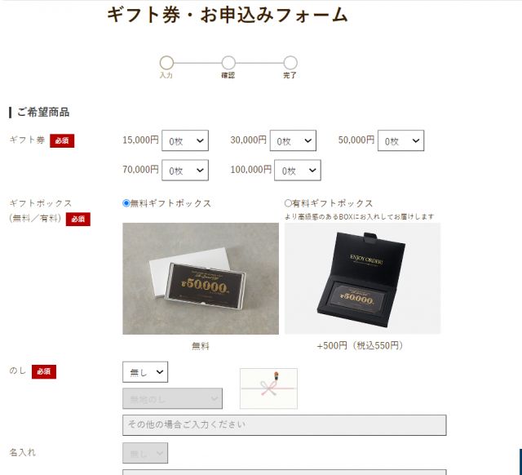Click the disabled 無地のし dropdown
This screenshot has width=522, height=475.
coord(172,398)
